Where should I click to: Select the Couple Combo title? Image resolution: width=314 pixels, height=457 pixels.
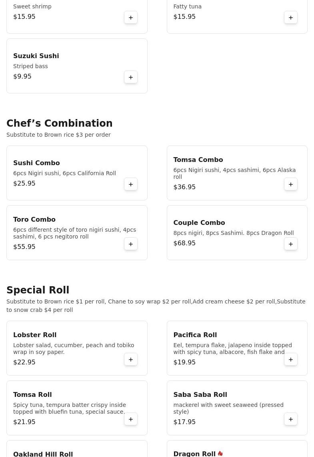199,222
